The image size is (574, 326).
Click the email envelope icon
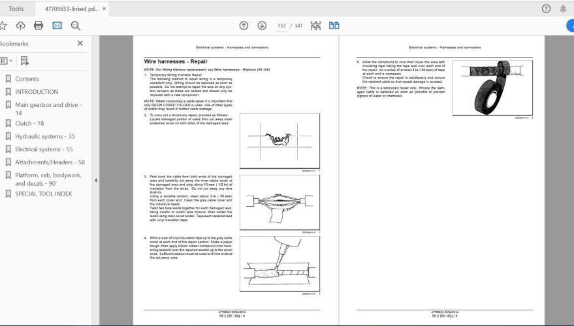point(57,25)
